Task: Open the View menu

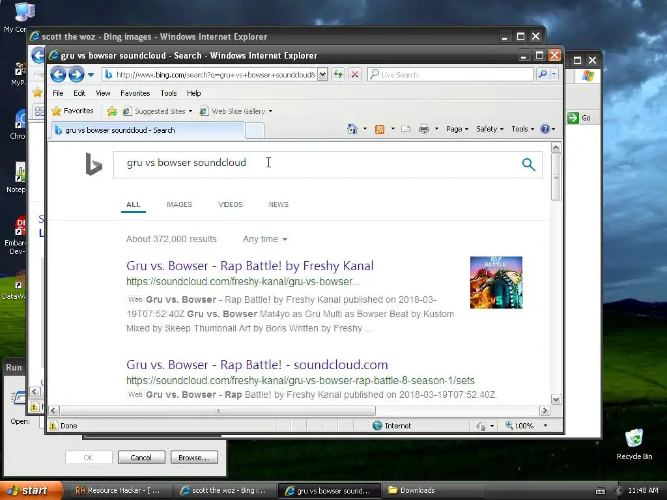Action: click(103, 93)
